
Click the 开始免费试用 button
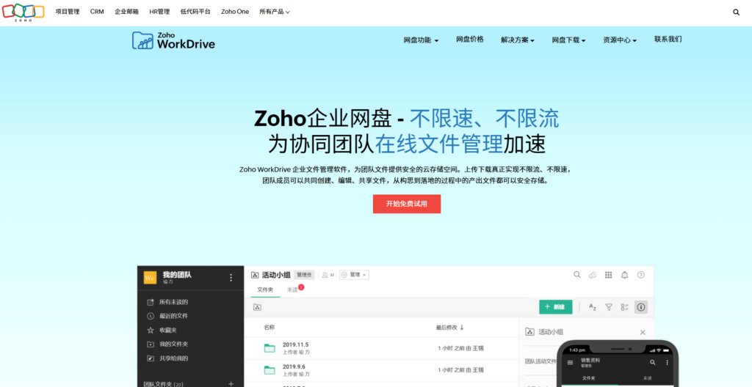coord(406,204)
